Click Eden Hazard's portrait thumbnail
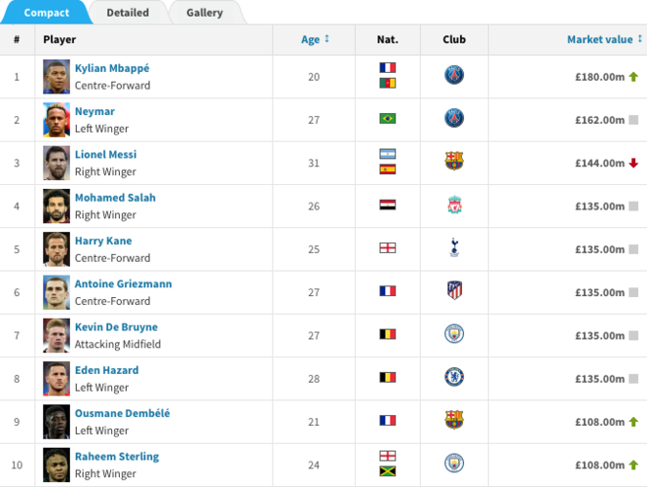Image resolution: width=647 pixels, height=487 pixels. 57,379
